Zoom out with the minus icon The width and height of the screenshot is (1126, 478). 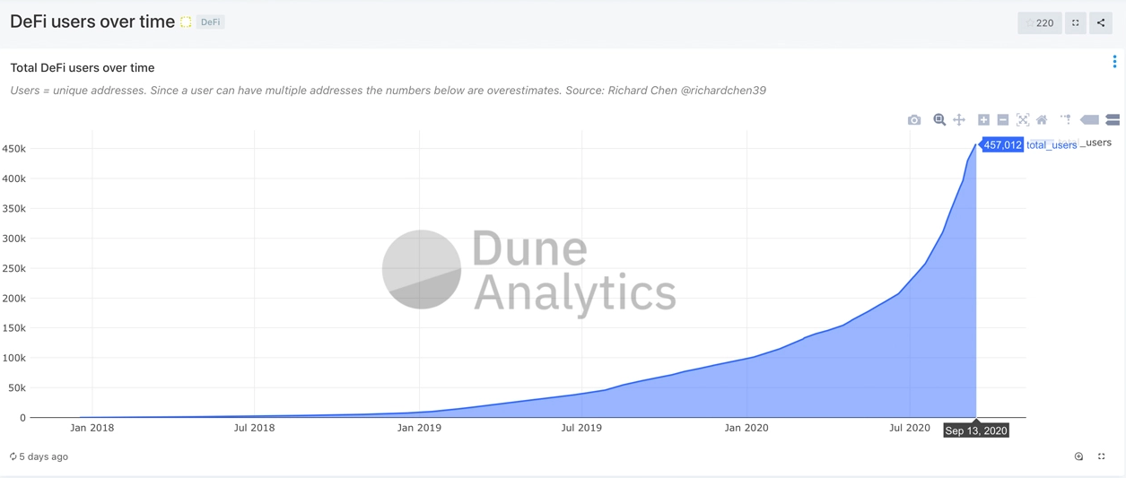1003,119
